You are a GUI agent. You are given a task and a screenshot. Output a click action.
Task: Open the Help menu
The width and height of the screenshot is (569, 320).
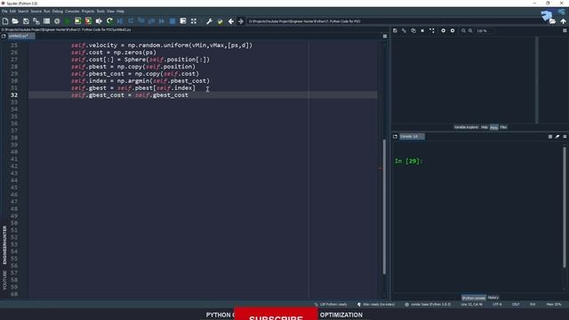pos(121,12)
